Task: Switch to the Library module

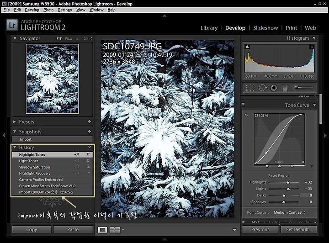Action: pos(209,28)
